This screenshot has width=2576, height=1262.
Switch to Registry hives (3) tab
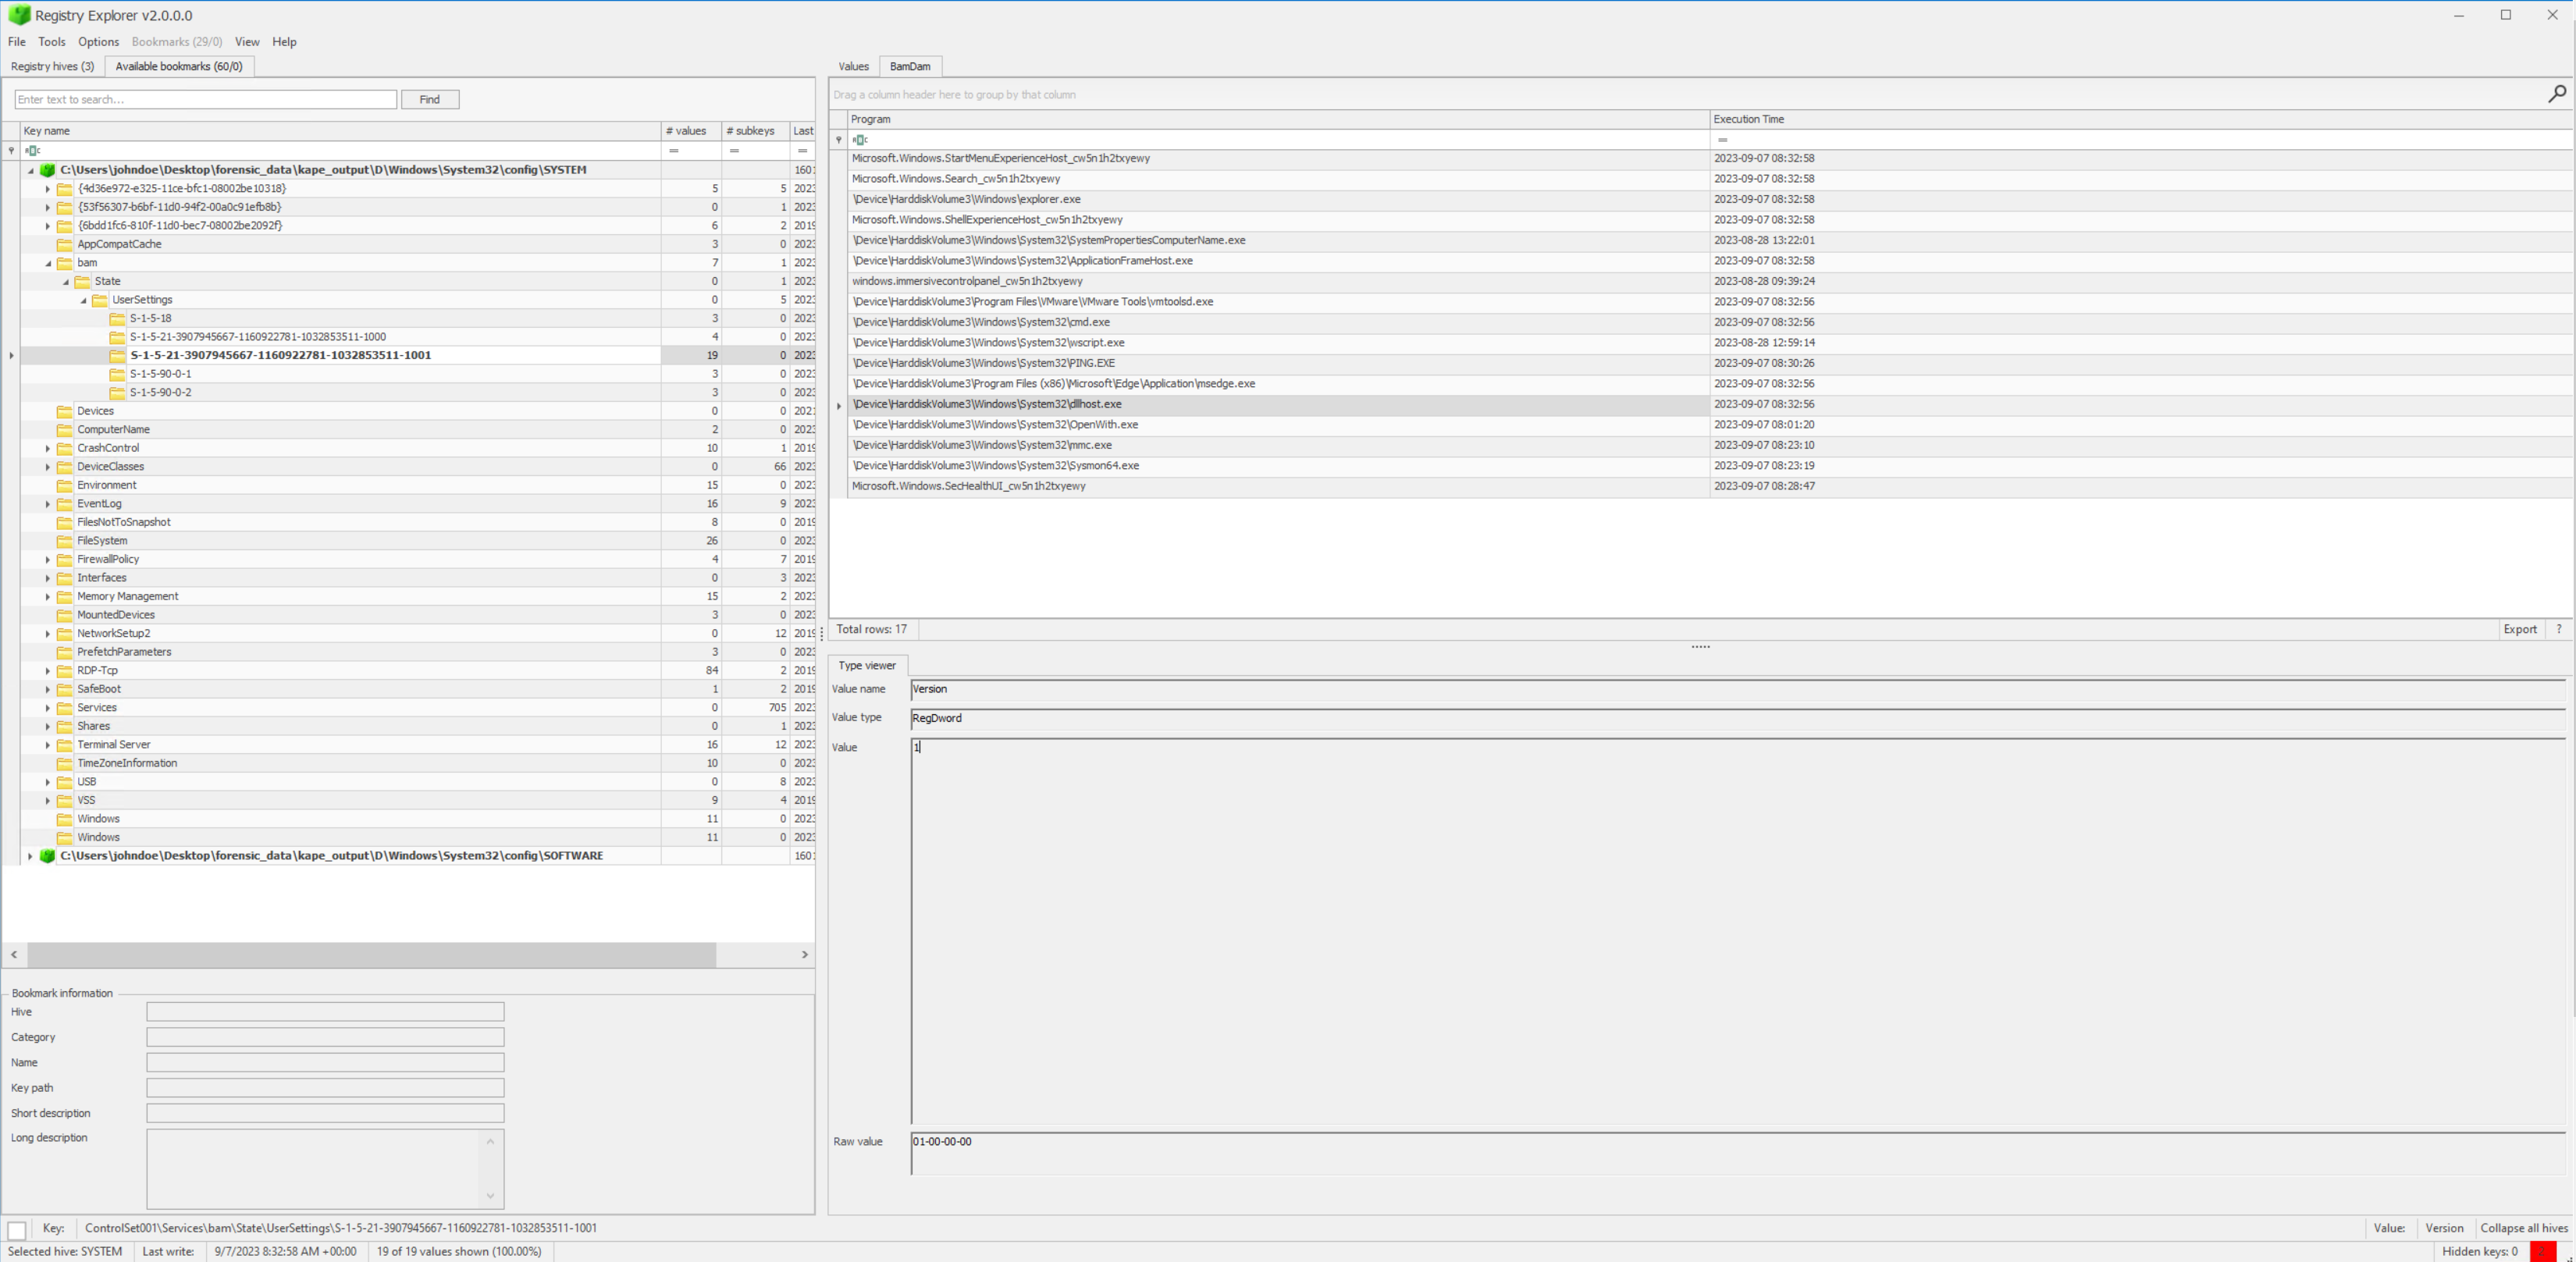pyautogui.click(x=52, y=66)
